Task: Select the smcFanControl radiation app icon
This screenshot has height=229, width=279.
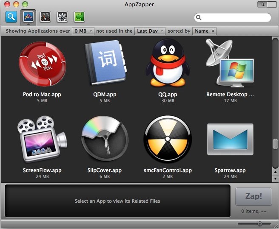Action: click(x=168, y=139)
